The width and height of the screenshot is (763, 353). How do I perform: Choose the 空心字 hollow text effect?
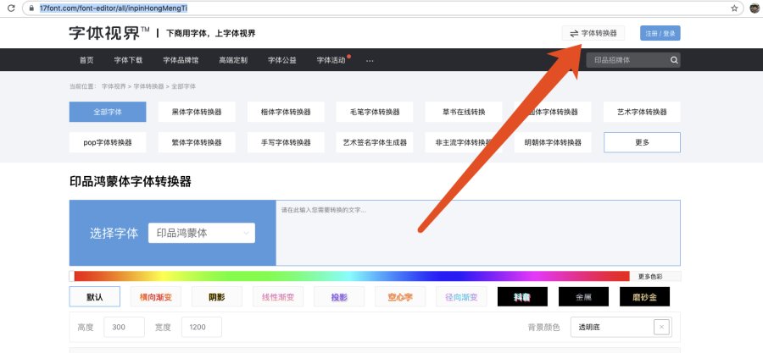399,297
